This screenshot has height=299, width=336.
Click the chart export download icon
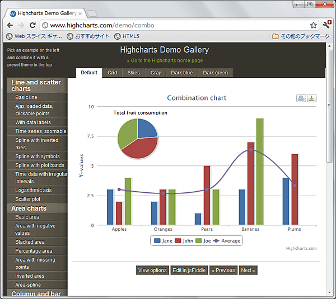[312, 98]
